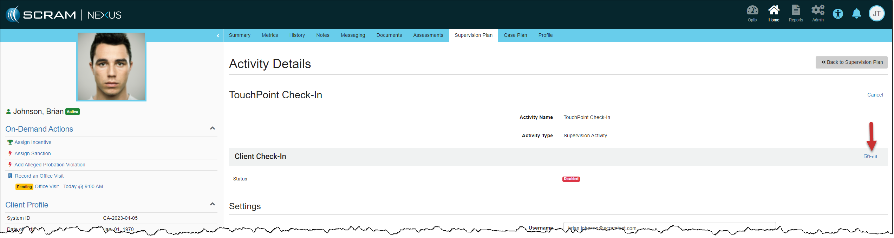Edit the Client Check-In section
Viewport: 894px width, 238px height.
coord(870,157)
